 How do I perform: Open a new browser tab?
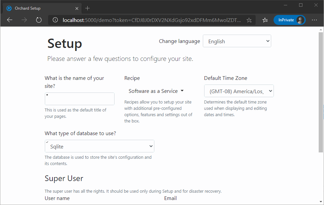tap(87, 8)
